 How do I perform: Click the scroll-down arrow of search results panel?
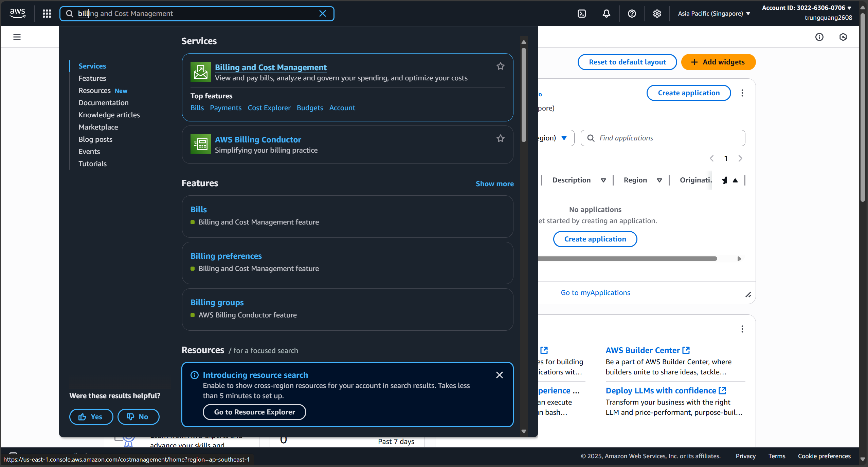click(524, 431)
